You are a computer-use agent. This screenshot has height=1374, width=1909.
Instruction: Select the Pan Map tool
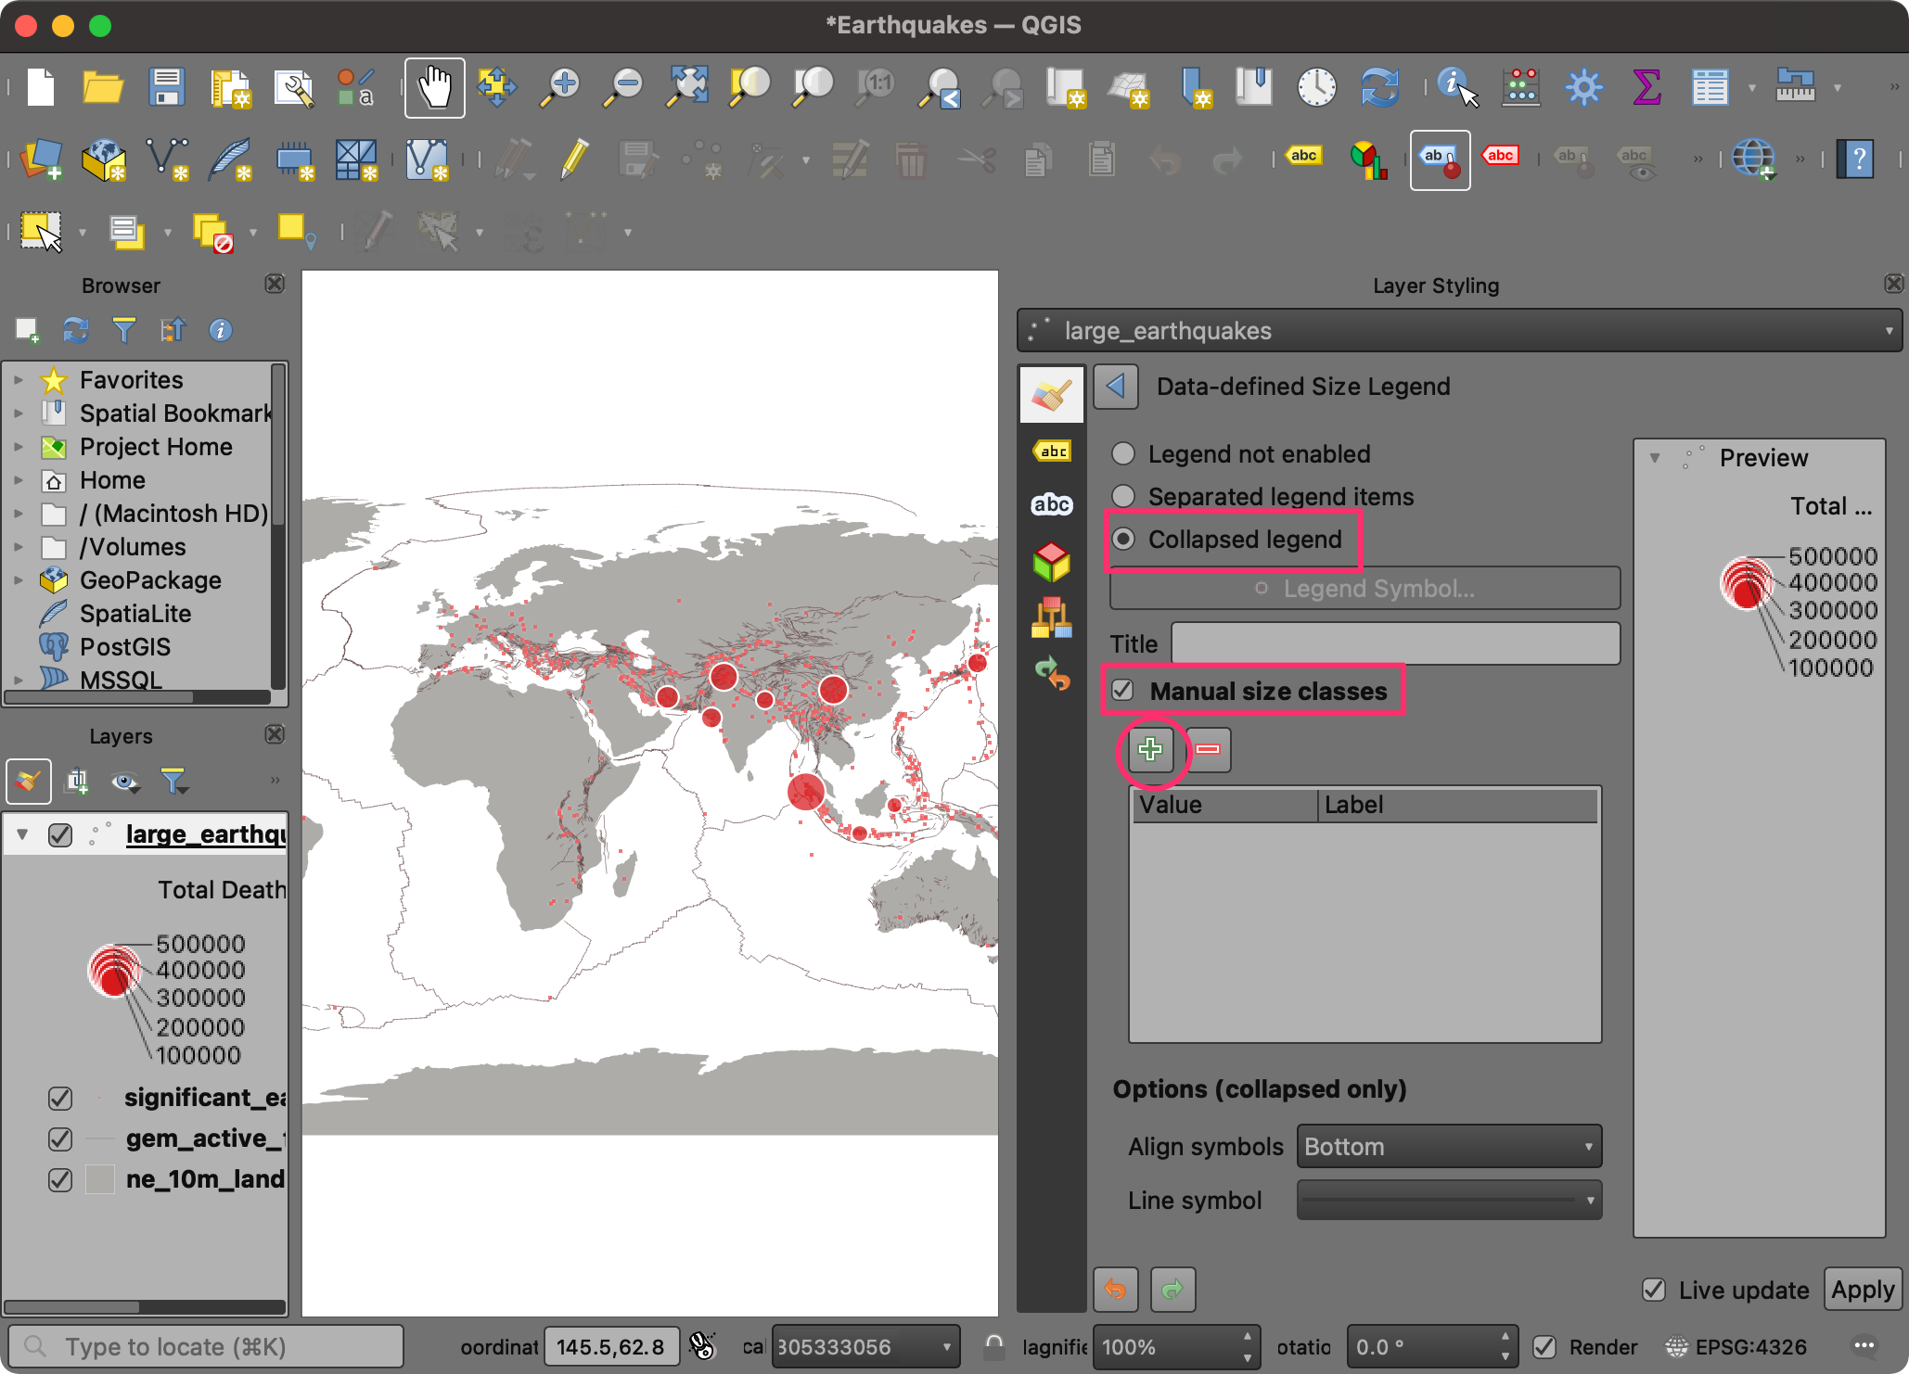(x=436, y=90)
